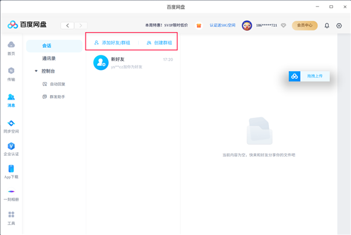Open the App下载 phone icon
Screen dimensions: 351x235
[11, 171]
